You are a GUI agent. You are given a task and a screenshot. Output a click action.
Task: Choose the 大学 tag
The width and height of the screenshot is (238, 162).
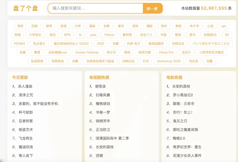click(x=78, y=26)
